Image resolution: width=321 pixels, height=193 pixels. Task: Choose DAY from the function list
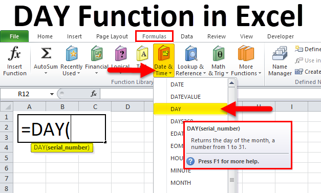191,109
